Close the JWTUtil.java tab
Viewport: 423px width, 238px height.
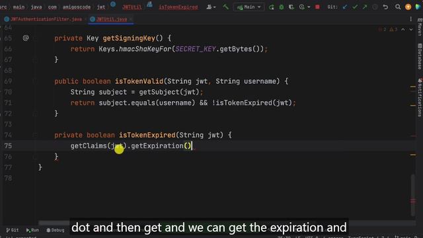(x=131, y=19)
